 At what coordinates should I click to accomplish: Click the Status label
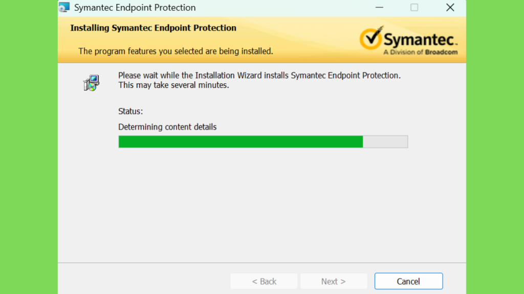130,111
